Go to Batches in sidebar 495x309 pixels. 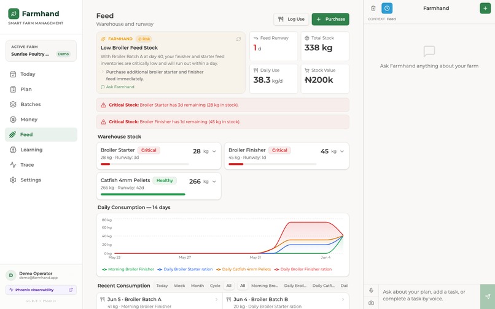click(41, 104)
